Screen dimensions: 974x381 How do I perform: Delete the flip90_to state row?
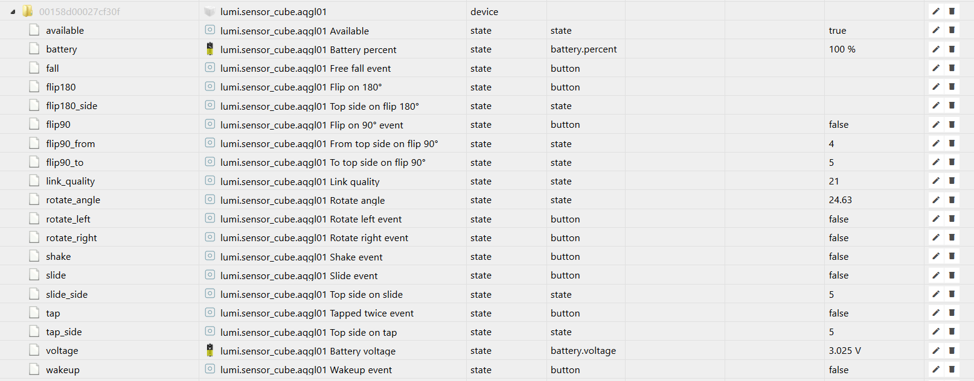pos(952,162)
